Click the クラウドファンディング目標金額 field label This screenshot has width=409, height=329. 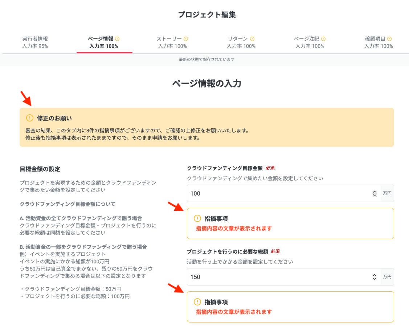tap(225, 168)
